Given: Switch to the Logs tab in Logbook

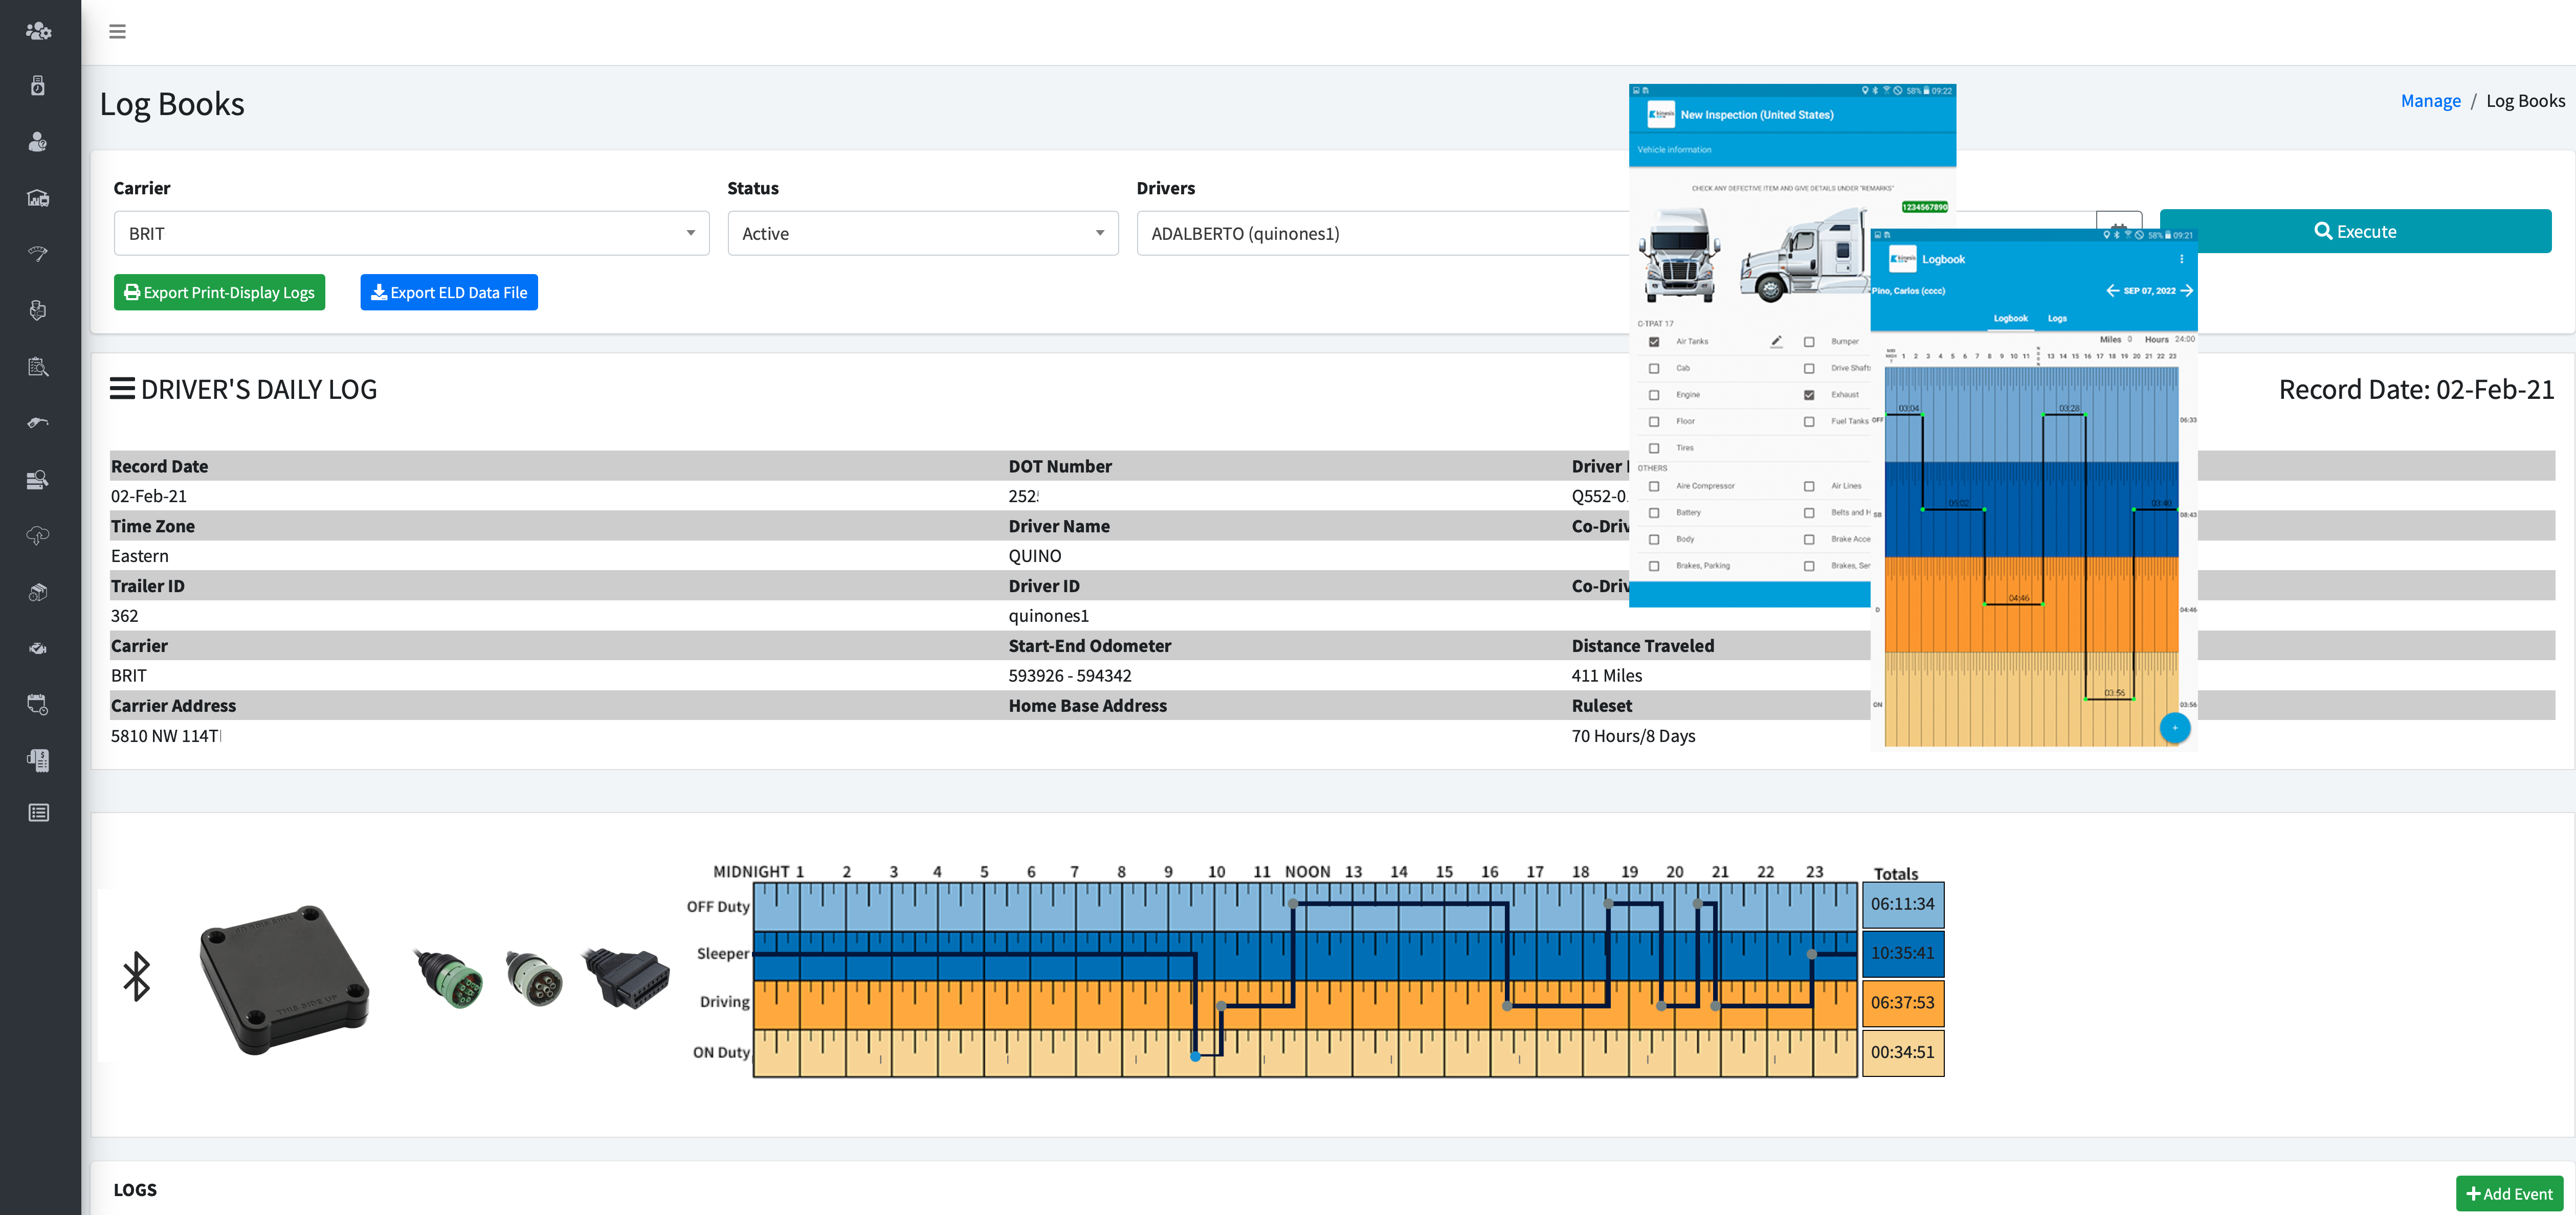Looking at the screenshot, I should (2057, 318).
